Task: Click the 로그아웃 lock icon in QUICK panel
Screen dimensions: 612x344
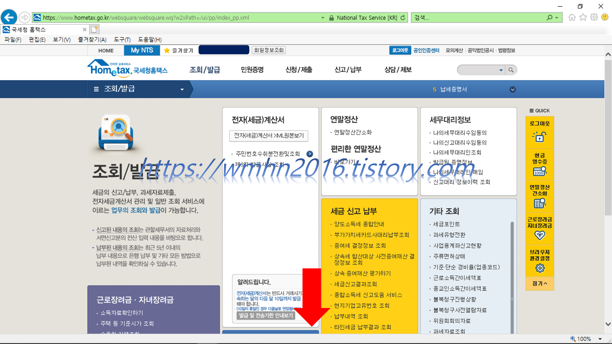Action: (x=539, y=137)
